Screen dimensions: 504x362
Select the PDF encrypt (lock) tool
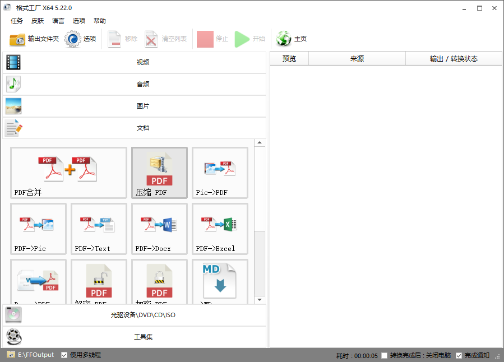point(159,282)
